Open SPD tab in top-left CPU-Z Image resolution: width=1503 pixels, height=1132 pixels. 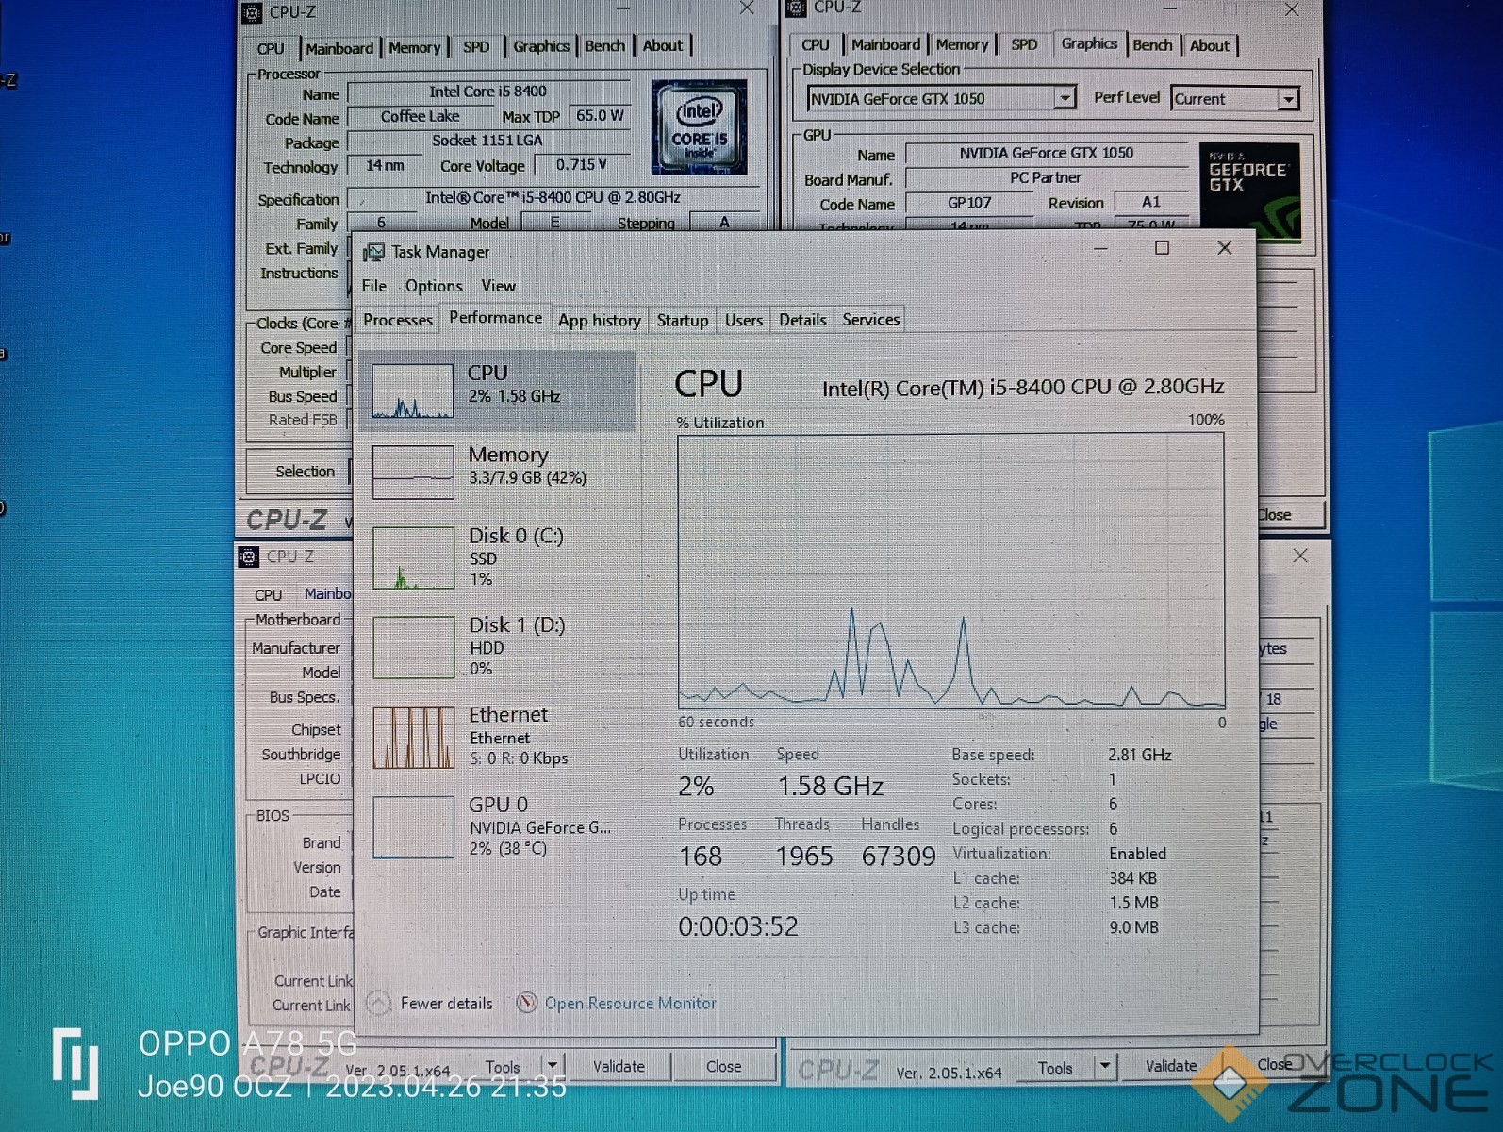click(476, 46)
